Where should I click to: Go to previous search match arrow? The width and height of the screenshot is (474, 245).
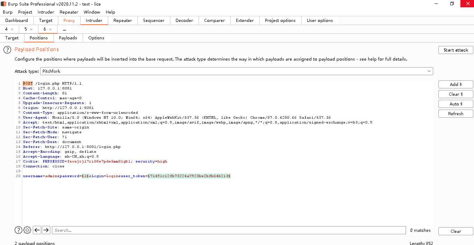pyautogui.click(x=37, y=230)
